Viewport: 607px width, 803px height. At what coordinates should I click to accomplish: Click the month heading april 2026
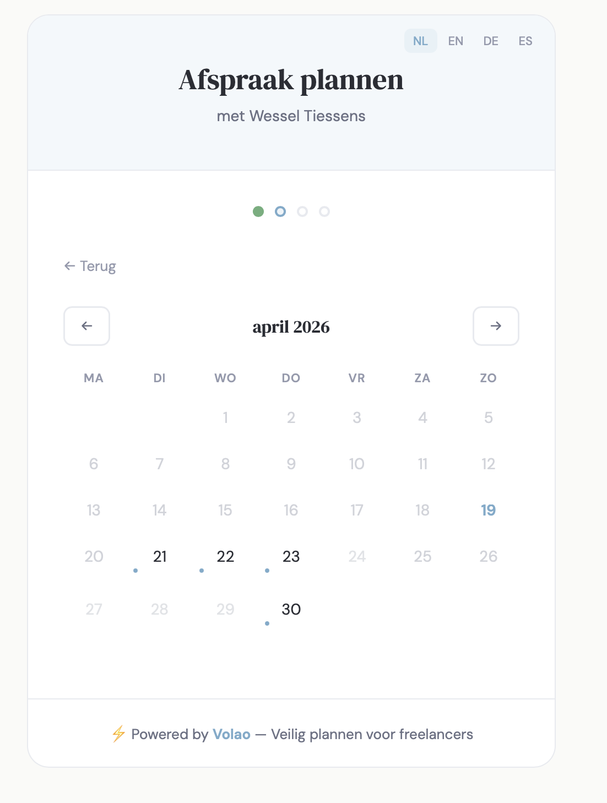click(x=291, y=326)
